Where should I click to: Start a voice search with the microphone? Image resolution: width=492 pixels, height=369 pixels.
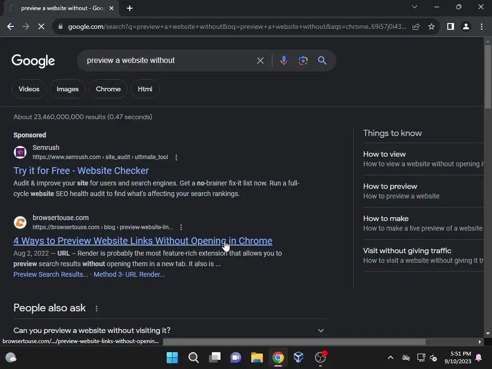point(283,61)
